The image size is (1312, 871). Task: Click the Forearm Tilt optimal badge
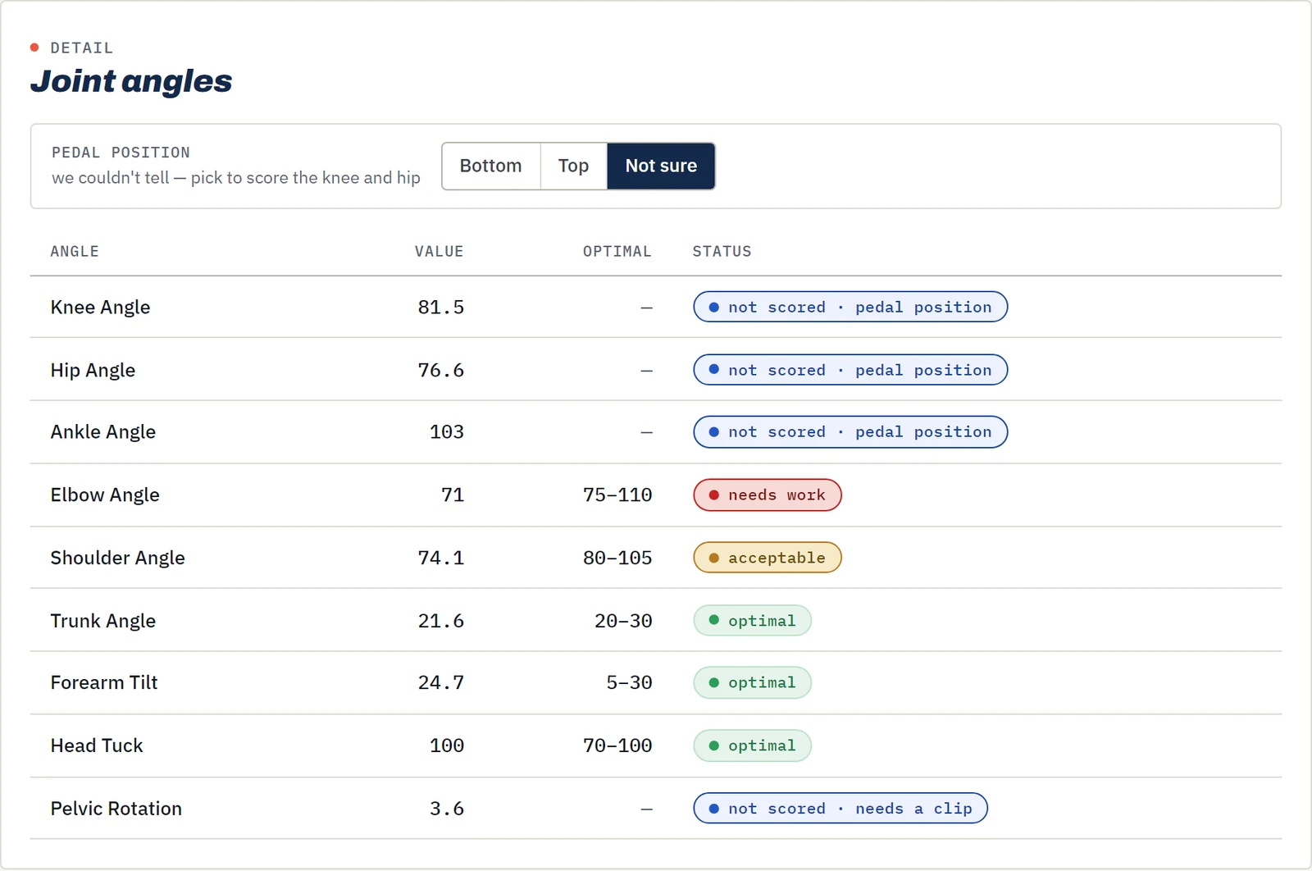[x=753, y=682]
